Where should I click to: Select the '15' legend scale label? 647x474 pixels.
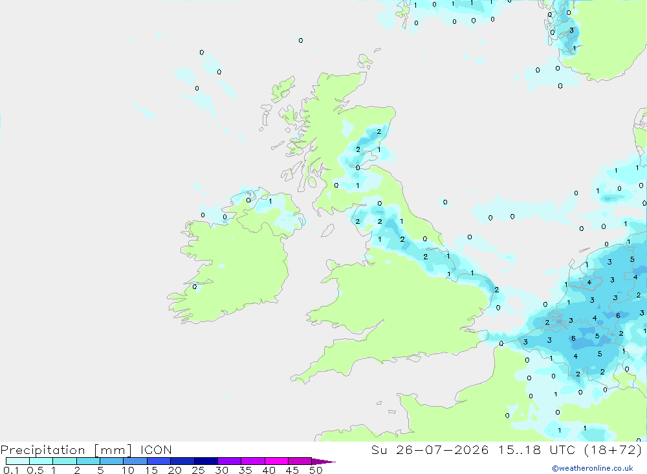(x=151, y=470)
